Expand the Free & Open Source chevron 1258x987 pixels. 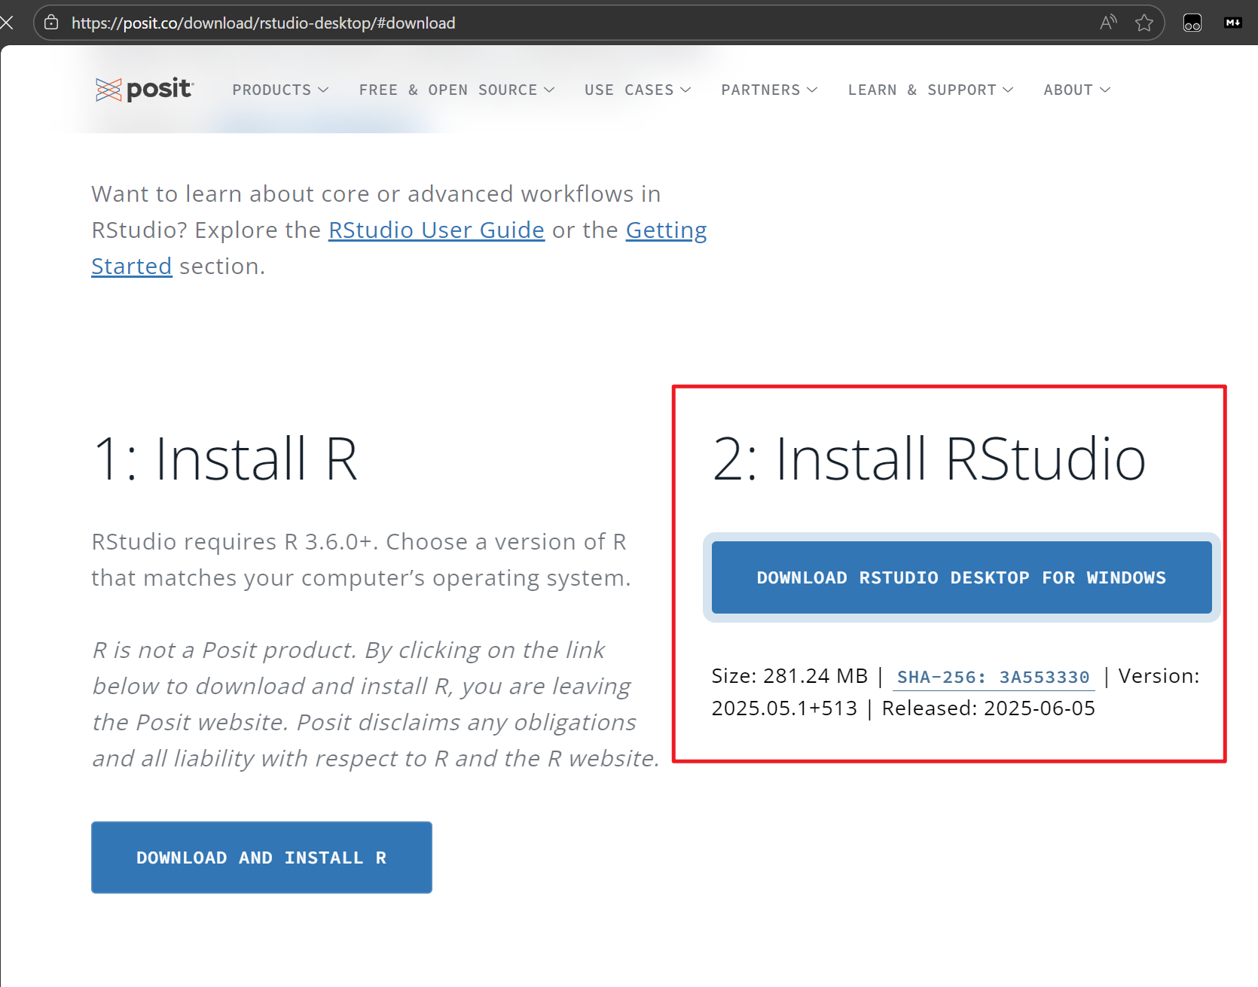(x=549, y=90)
